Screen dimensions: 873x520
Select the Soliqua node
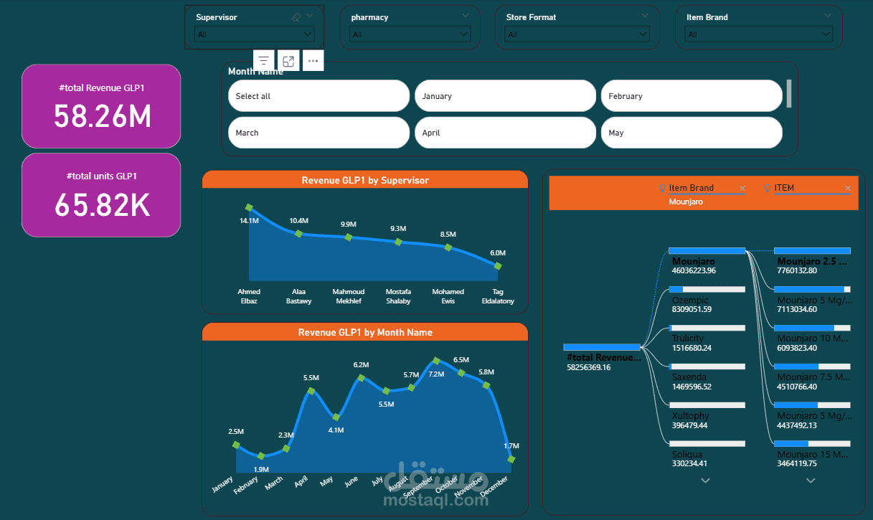[707, 455]
